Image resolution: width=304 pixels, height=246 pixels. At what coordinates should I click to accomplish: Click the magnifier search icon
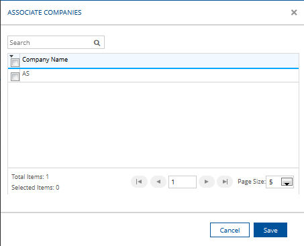tap(97, 43)
